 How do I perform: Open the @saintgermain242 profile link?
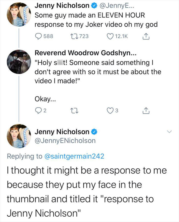[74, 156]
